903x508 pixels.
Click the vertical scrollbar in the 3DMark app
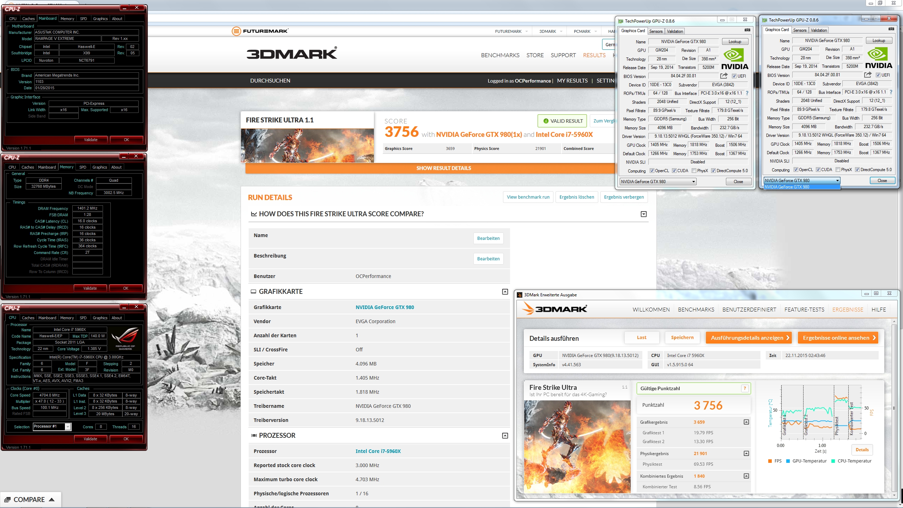pos(894,408)
